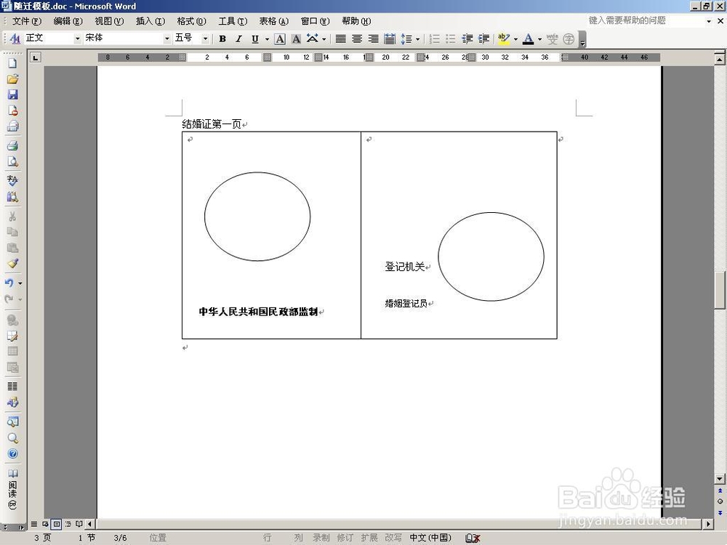
Task: Switch to Print Layout view button
Action: pyautogui.click(x=57, y=524)
